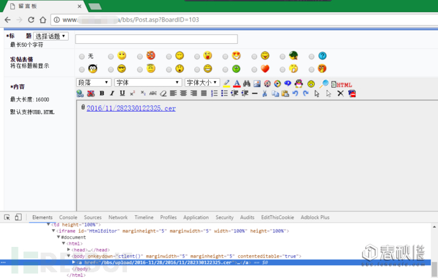Screen dimensions: 438x278
Task: Apply superscript formatting
Action: click(133, 93)
